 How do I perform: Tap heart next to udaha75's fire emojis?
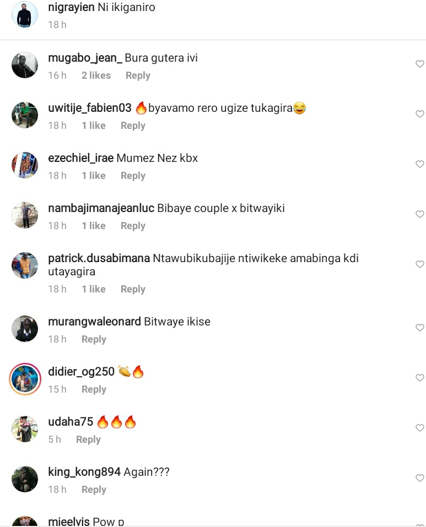[x=419, y=427]
